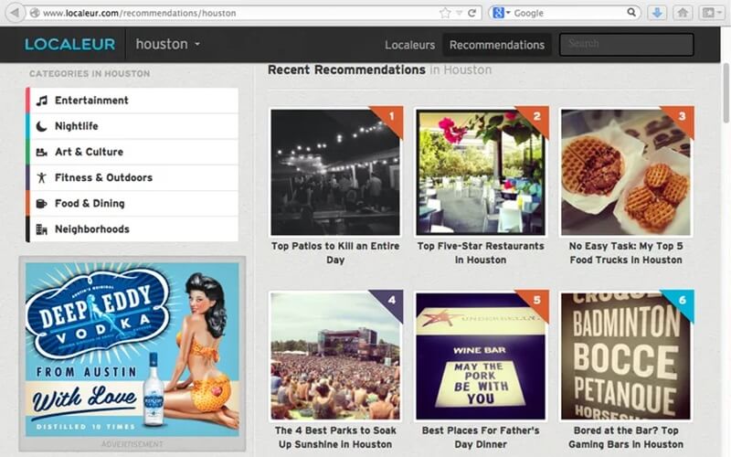Open the Localeurs nav tab
This screenshot has width=731, height=457.
coord(409,45)
